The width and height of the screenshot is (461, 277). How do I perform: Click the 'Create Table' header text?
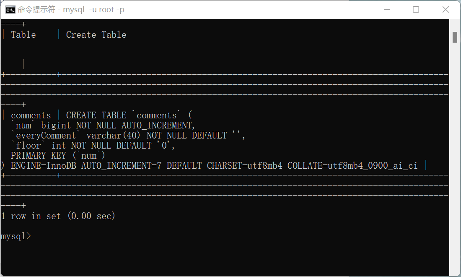(x=96, y=34)
